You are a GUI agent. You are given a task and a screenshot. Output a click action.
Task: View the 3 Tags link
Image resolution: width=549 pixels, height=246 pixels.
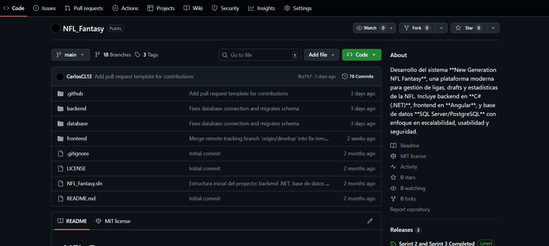147,55
